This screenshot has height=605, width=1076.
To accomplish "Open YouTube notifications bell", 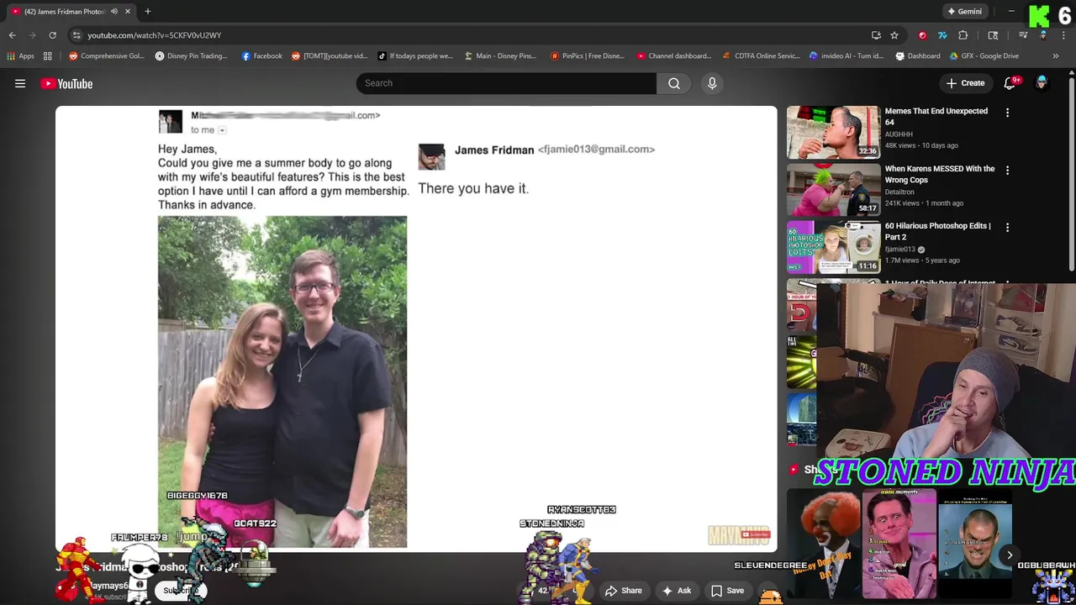I will click(1010, 83).
